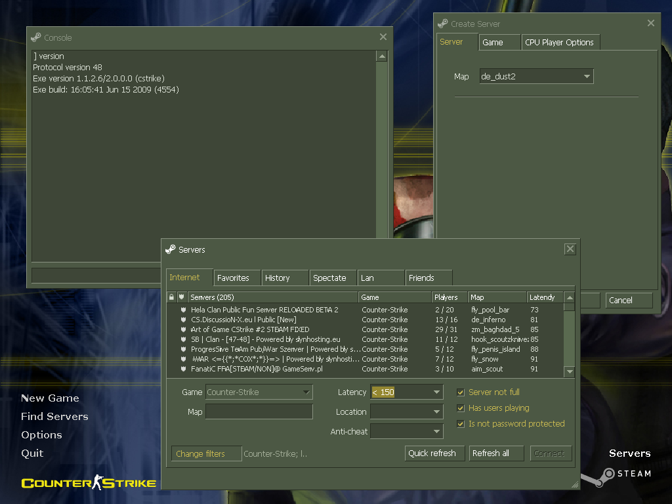The width and height of the screenshot is (672, 504).
Task: Sort by Players column header
Action: [450, 297]
